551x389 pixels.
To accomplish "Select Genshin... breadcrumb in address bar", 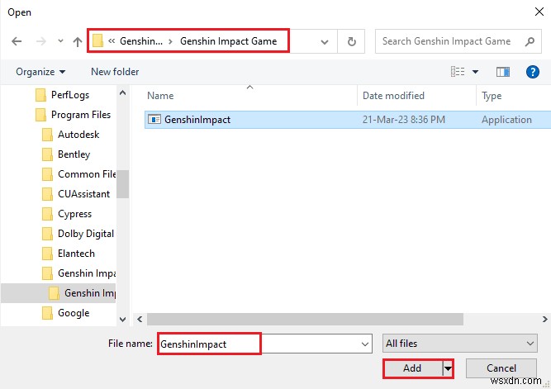I will 141,41.
